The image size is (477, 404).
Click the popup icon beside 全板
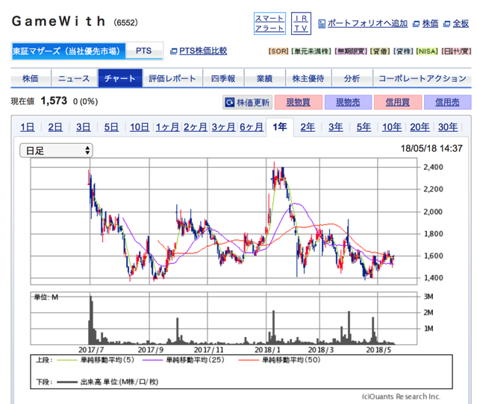click(x=446, y=24)
